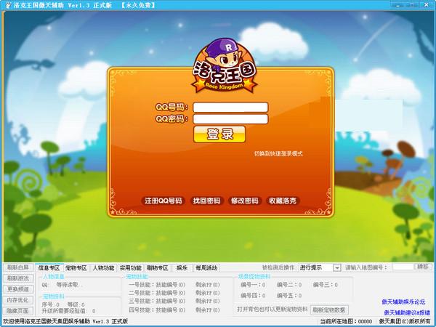
Task: Click the 注册QQ号码 button
Action: pos(163,201)
